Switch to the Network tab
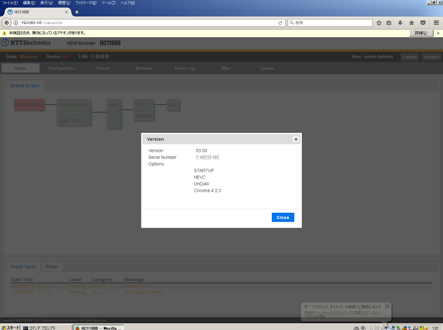 tap(144, 68)
